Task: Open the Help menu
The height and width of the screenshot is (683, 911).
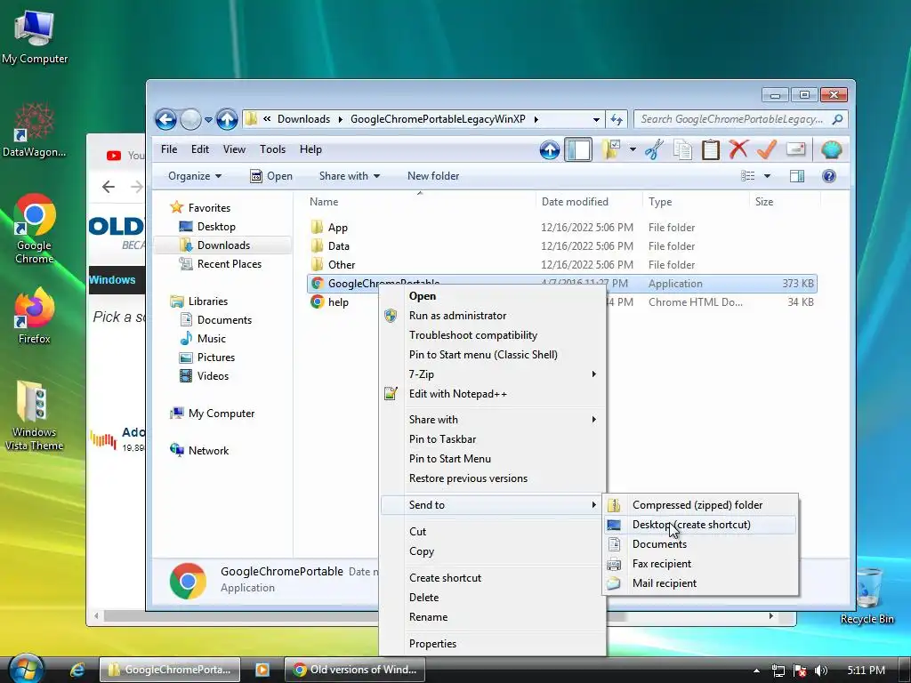Action: (310, 149)
